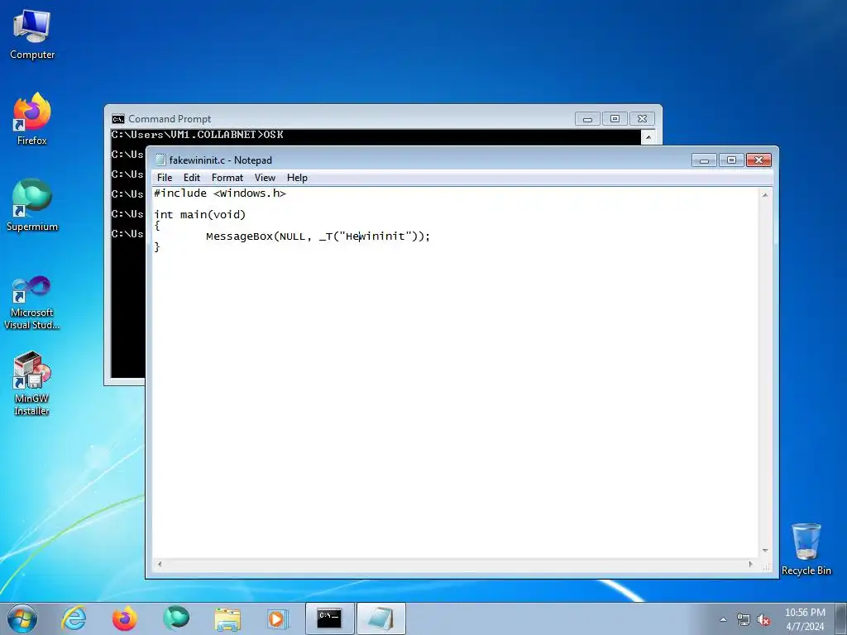Open the Help menu in Notepad
847x635 pixels.
click(x=297, y=178)
